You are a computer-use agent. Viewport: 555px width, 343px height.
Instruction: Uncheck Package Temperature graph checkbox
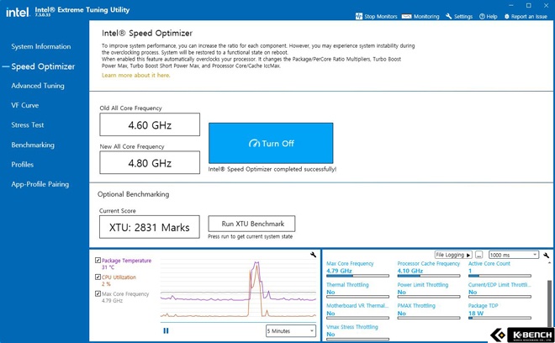coord(98,260)
